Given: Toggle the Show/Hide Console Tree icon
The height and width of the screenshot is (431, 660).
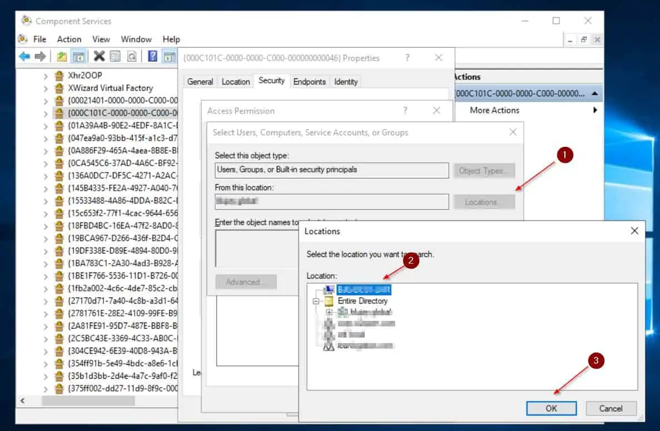Looking at the screenshot, I should [78, 56].
